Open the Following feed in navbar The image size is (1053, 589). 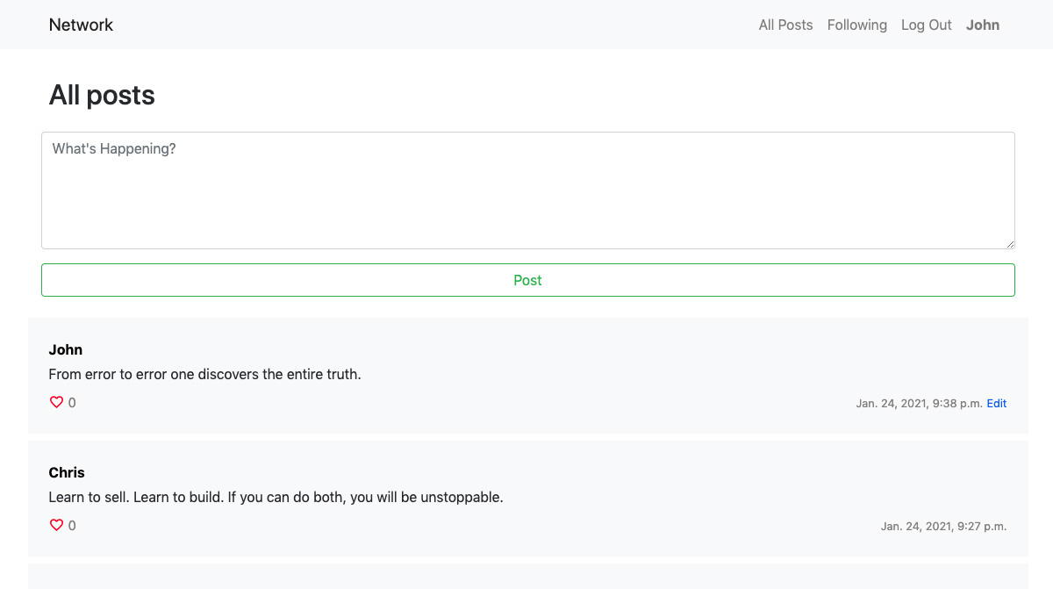(x=856, y=25)
